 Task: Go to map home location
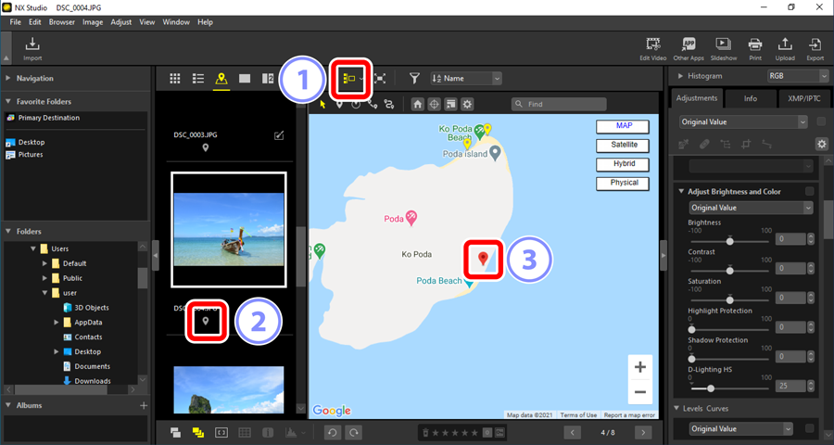pos(418,105)
